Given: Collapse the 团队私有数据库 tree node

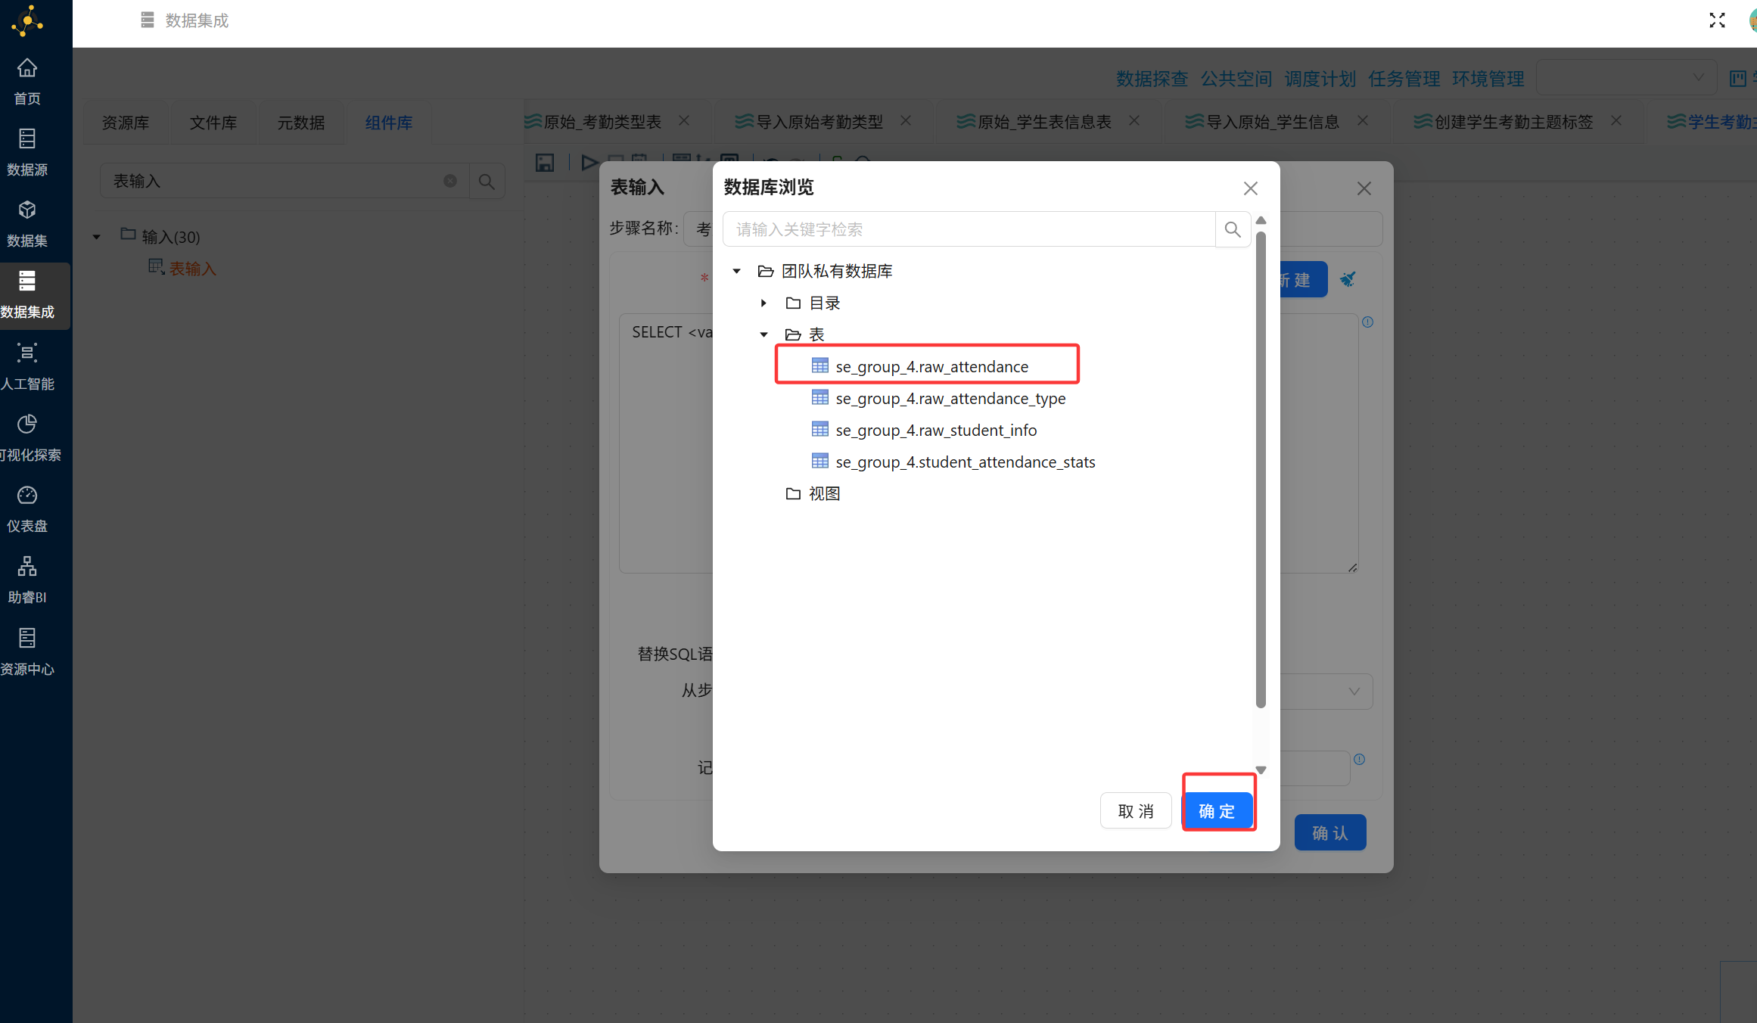Looking at the screenshot, I should 736,271.
